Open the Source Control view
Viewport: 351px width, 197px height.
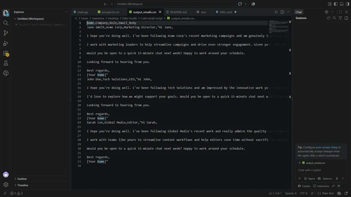(x=6, y=33)
